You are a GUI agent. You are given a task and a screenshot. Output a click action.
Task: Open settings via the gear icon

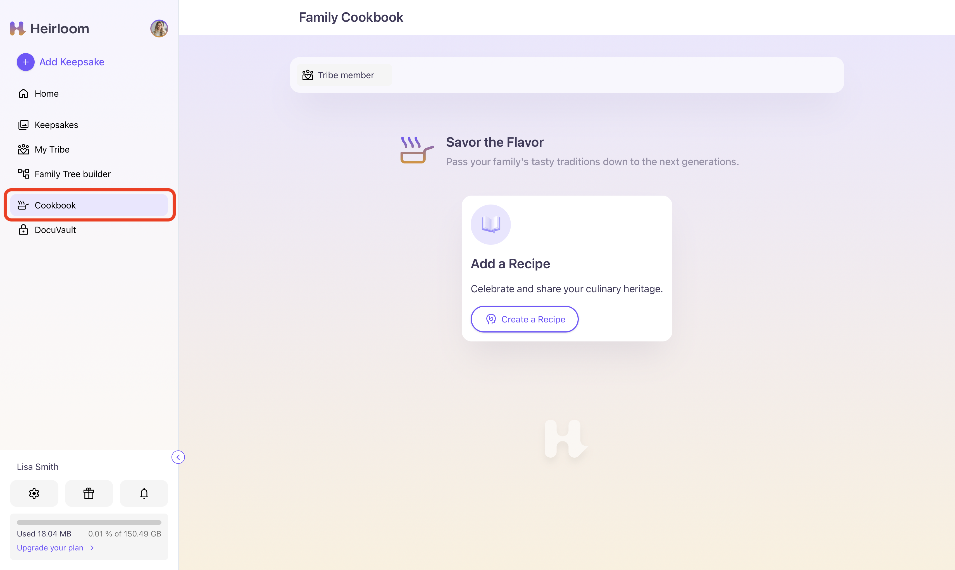point(34,493)
